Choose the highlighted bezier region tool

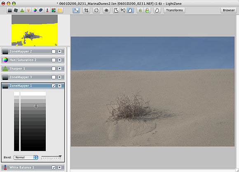(x=130, y=10)
